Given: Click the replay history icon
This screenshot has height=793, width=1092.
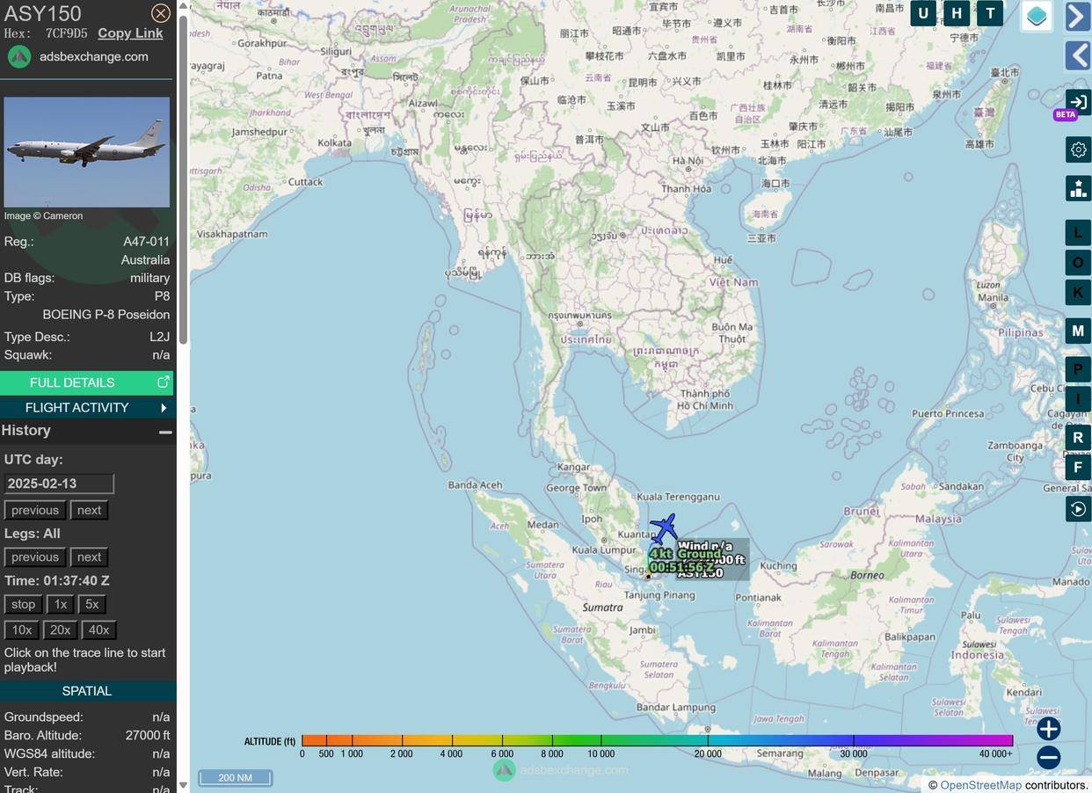Looking at the screenshot, I should tap(1078, 509).
